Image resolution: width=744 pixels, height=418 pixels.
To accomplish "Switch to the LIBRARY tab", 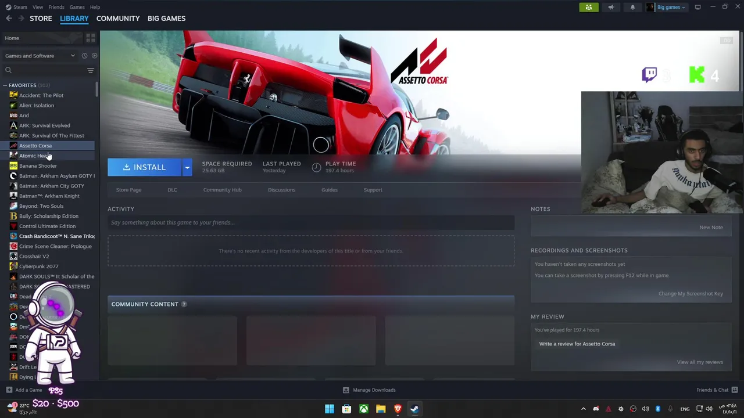I will 74,19.
